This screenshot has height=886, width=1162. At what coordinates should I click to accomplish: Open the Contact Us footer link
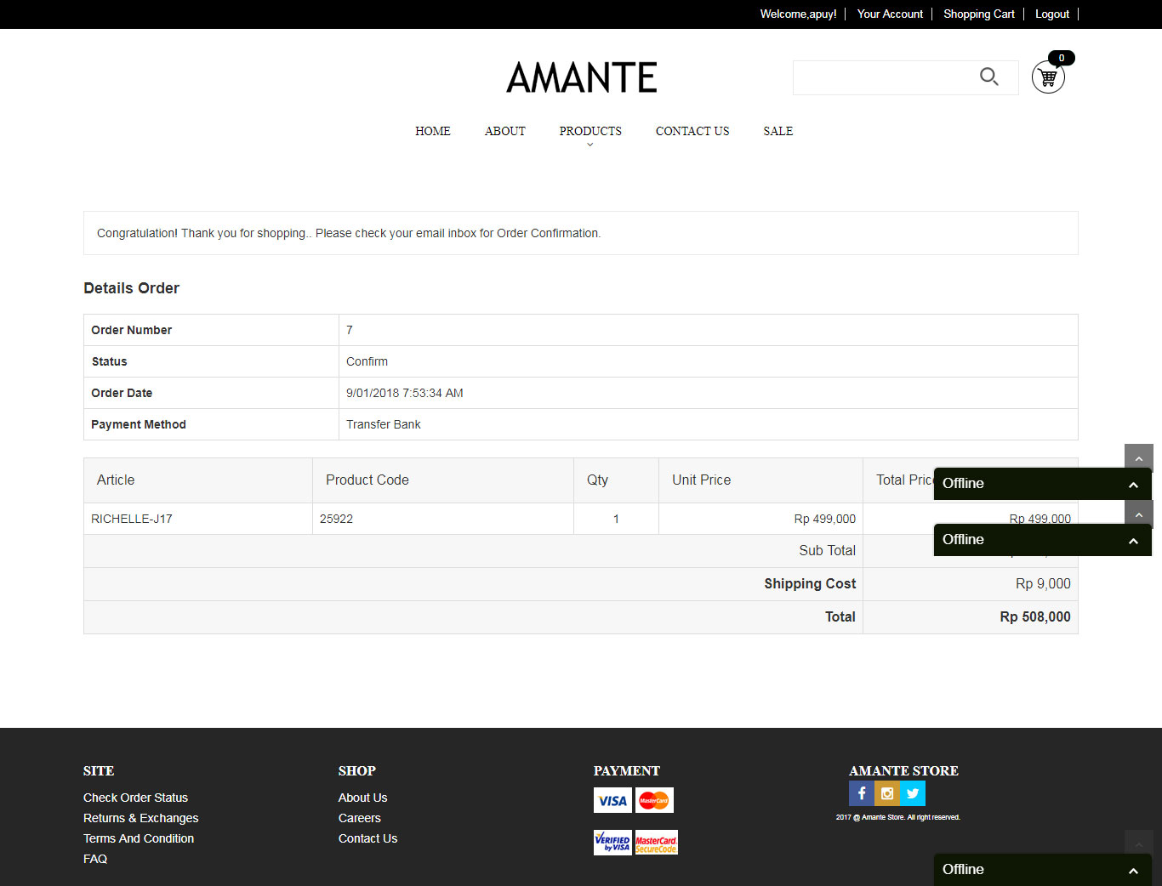coord(367,838)
